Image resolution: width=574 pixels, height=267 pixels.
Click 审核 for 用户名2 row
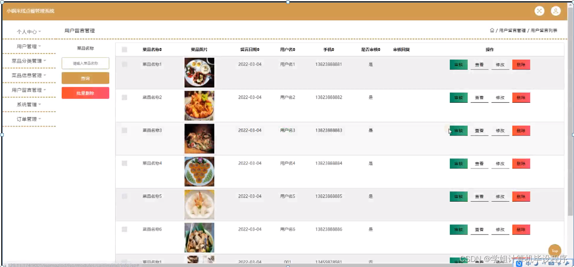click(459, 98)
